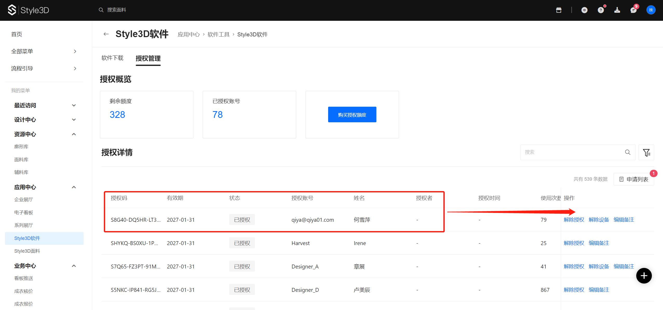Open Style3D面料 in the sidebar
The width and height of the screenshot is (663, 310).
(x=27, y=251)
